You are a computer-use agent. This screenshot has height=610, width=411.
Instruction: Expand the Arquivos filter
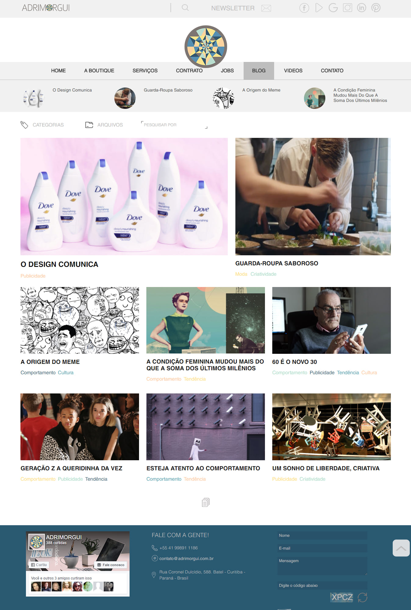[x=104, y=125]
